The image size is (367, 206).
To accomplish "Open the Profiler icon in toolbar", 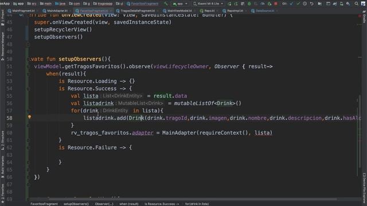I will pyautogui.click(x=263, y=4).
